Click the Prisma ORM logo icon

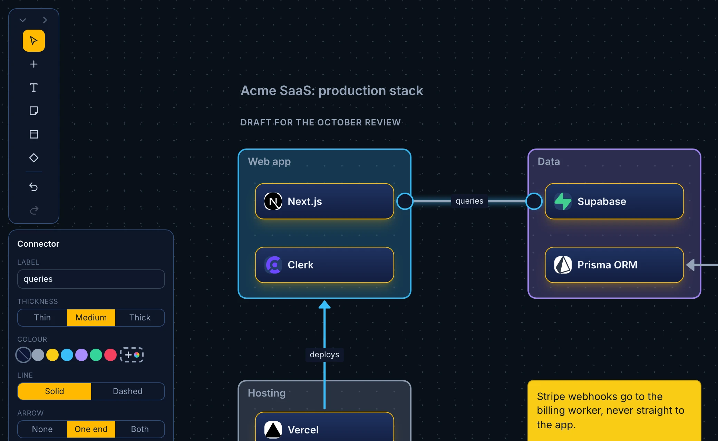(563, 265)
